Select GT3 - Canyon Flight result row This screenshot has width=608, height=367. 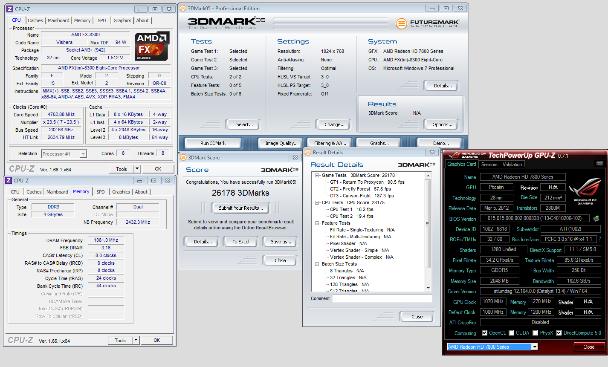pyautogui.click(x=362, y=196)
